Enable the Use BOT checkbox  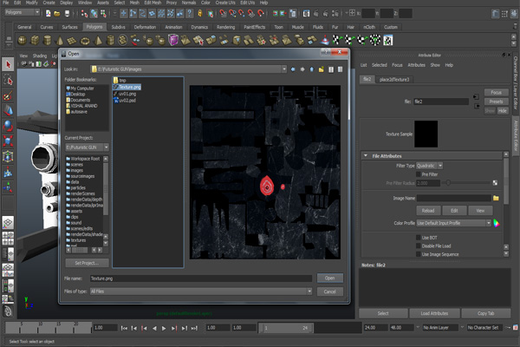419,238
